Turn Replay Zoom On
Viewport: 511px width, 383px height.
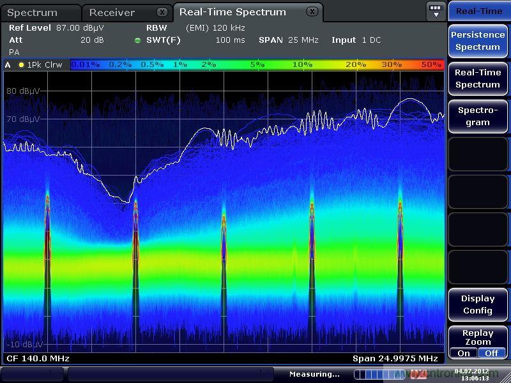[x=464, y=353]
